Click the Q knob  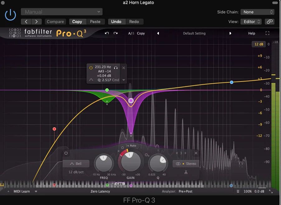coord(158,163)
